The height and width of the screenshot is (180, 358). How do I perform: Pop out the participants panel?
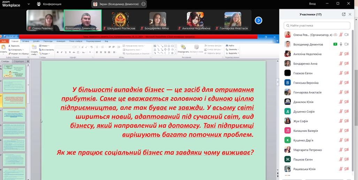pyautogui.click(x=344, y=14)
